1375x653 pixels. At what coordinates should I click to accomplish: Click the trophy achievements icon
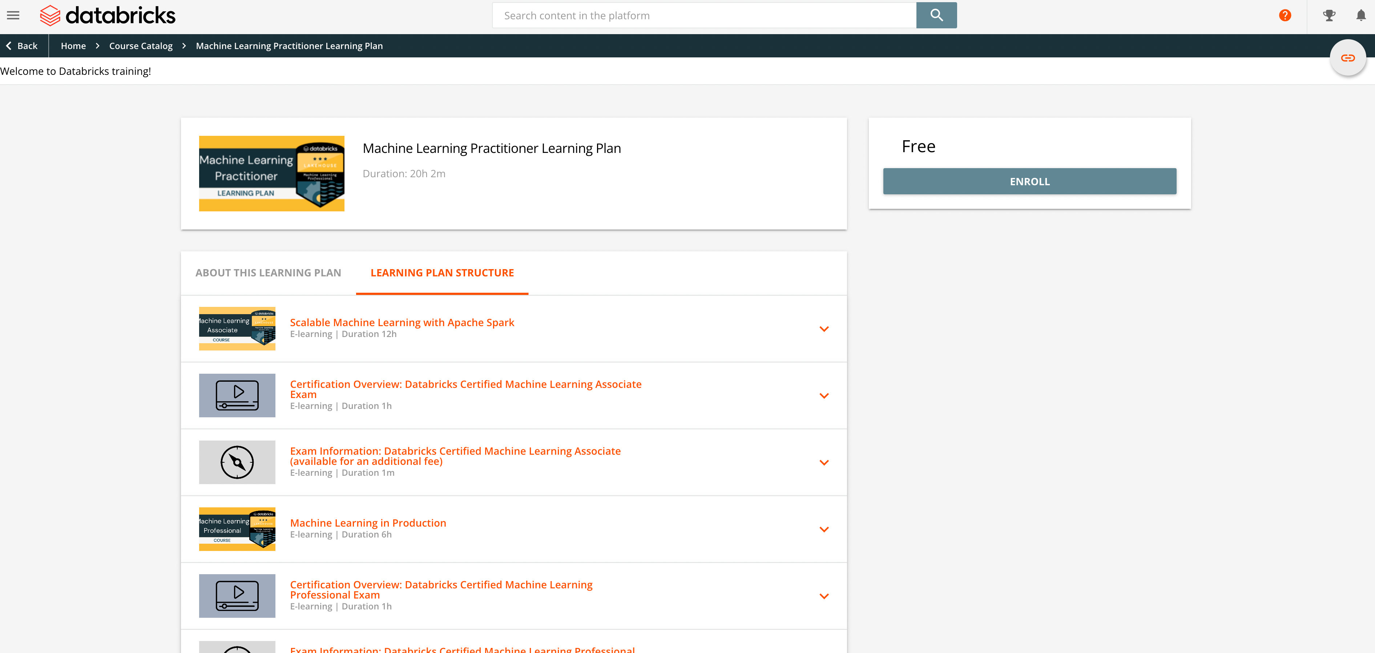(1328, 16)
